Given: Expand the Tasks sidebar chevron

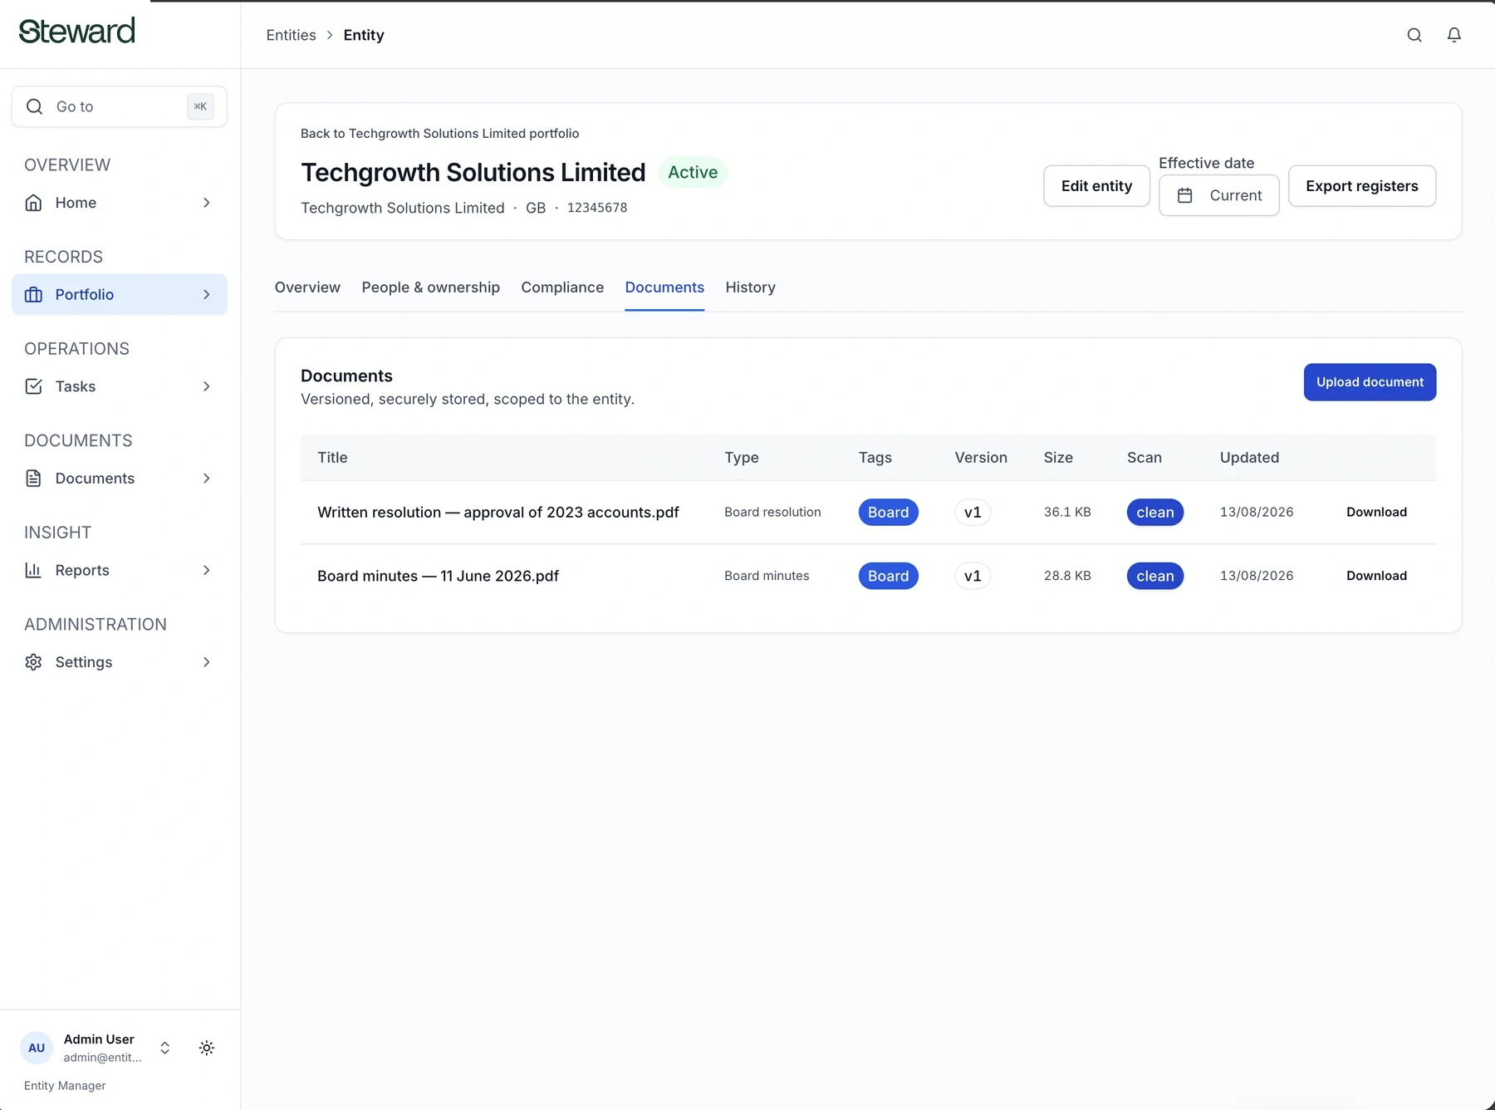Looking at the screenshot, I should 207,386.
